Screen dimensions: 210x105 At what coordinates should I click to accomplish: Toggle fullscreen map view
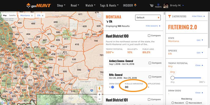click(x=99, y=15)
